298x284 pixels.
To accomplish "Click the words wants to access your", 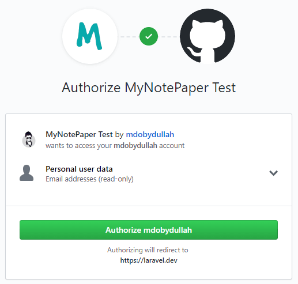I will tap(78, 146).
